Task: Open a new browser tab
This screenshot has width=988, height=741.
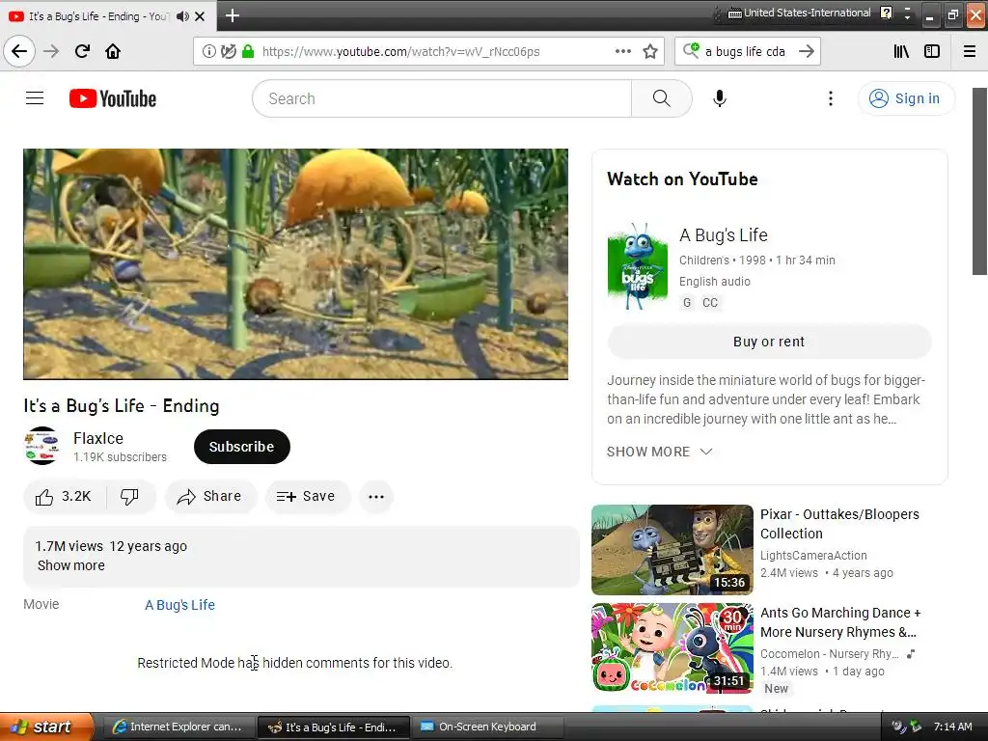Action: [x=232, y=15]
